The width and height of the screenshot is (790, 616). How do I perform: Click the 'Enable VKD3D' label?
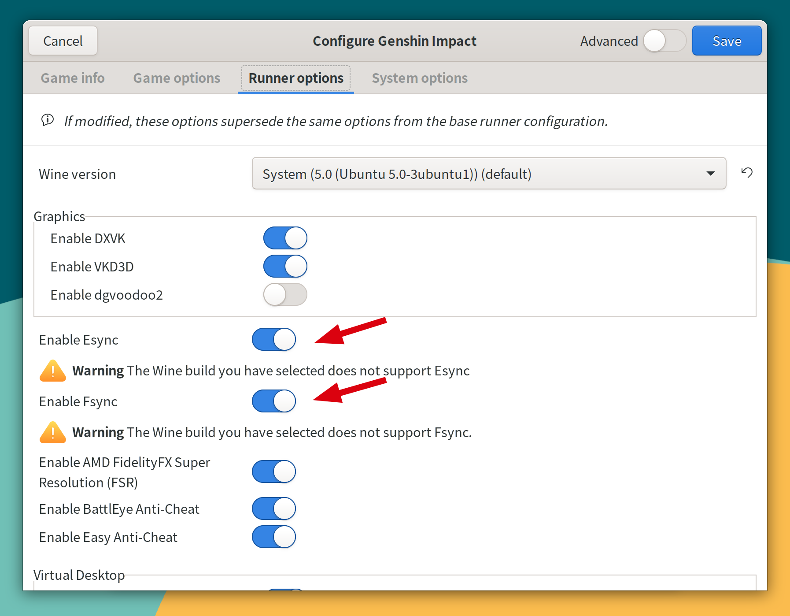click(92, 267)
